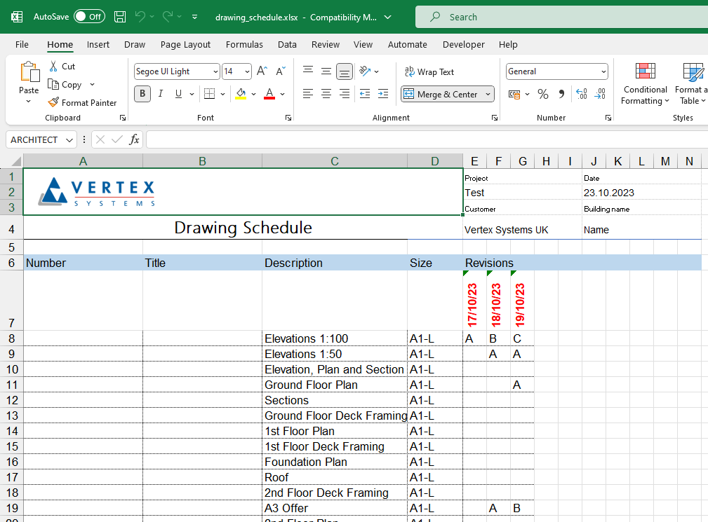Switch to the Formulas tab

click(244, 44)
